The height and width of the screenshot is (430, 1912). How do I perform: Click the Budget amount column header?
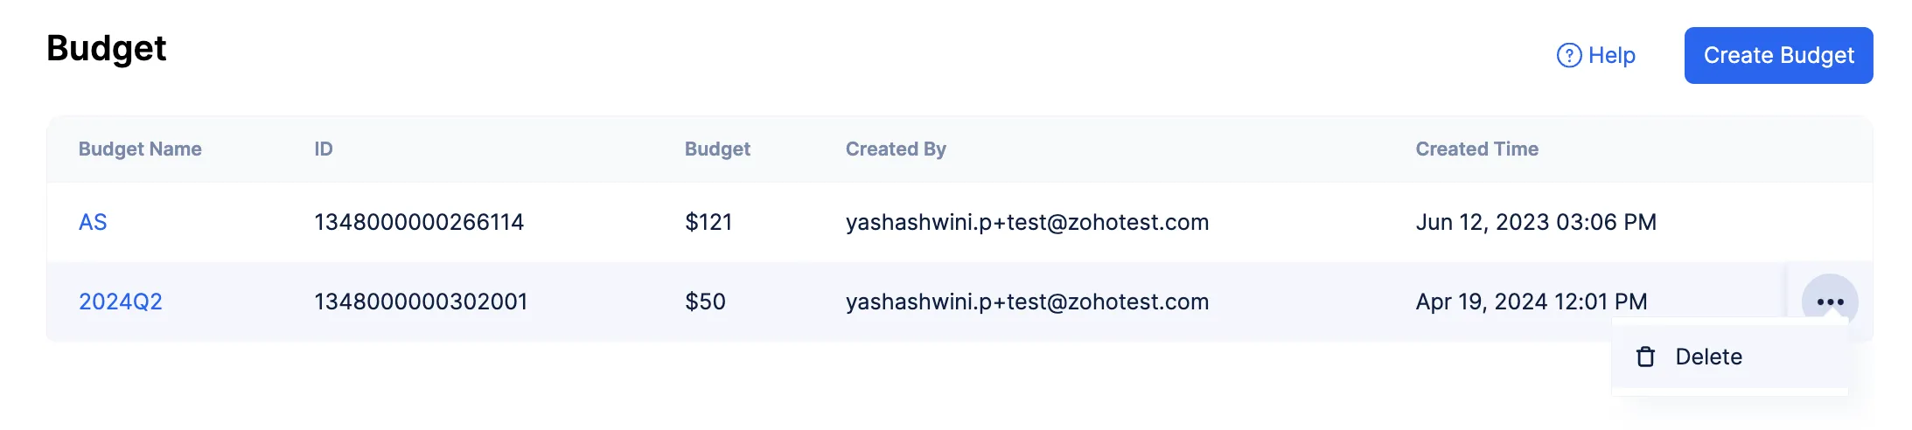[x=717, y=149]
